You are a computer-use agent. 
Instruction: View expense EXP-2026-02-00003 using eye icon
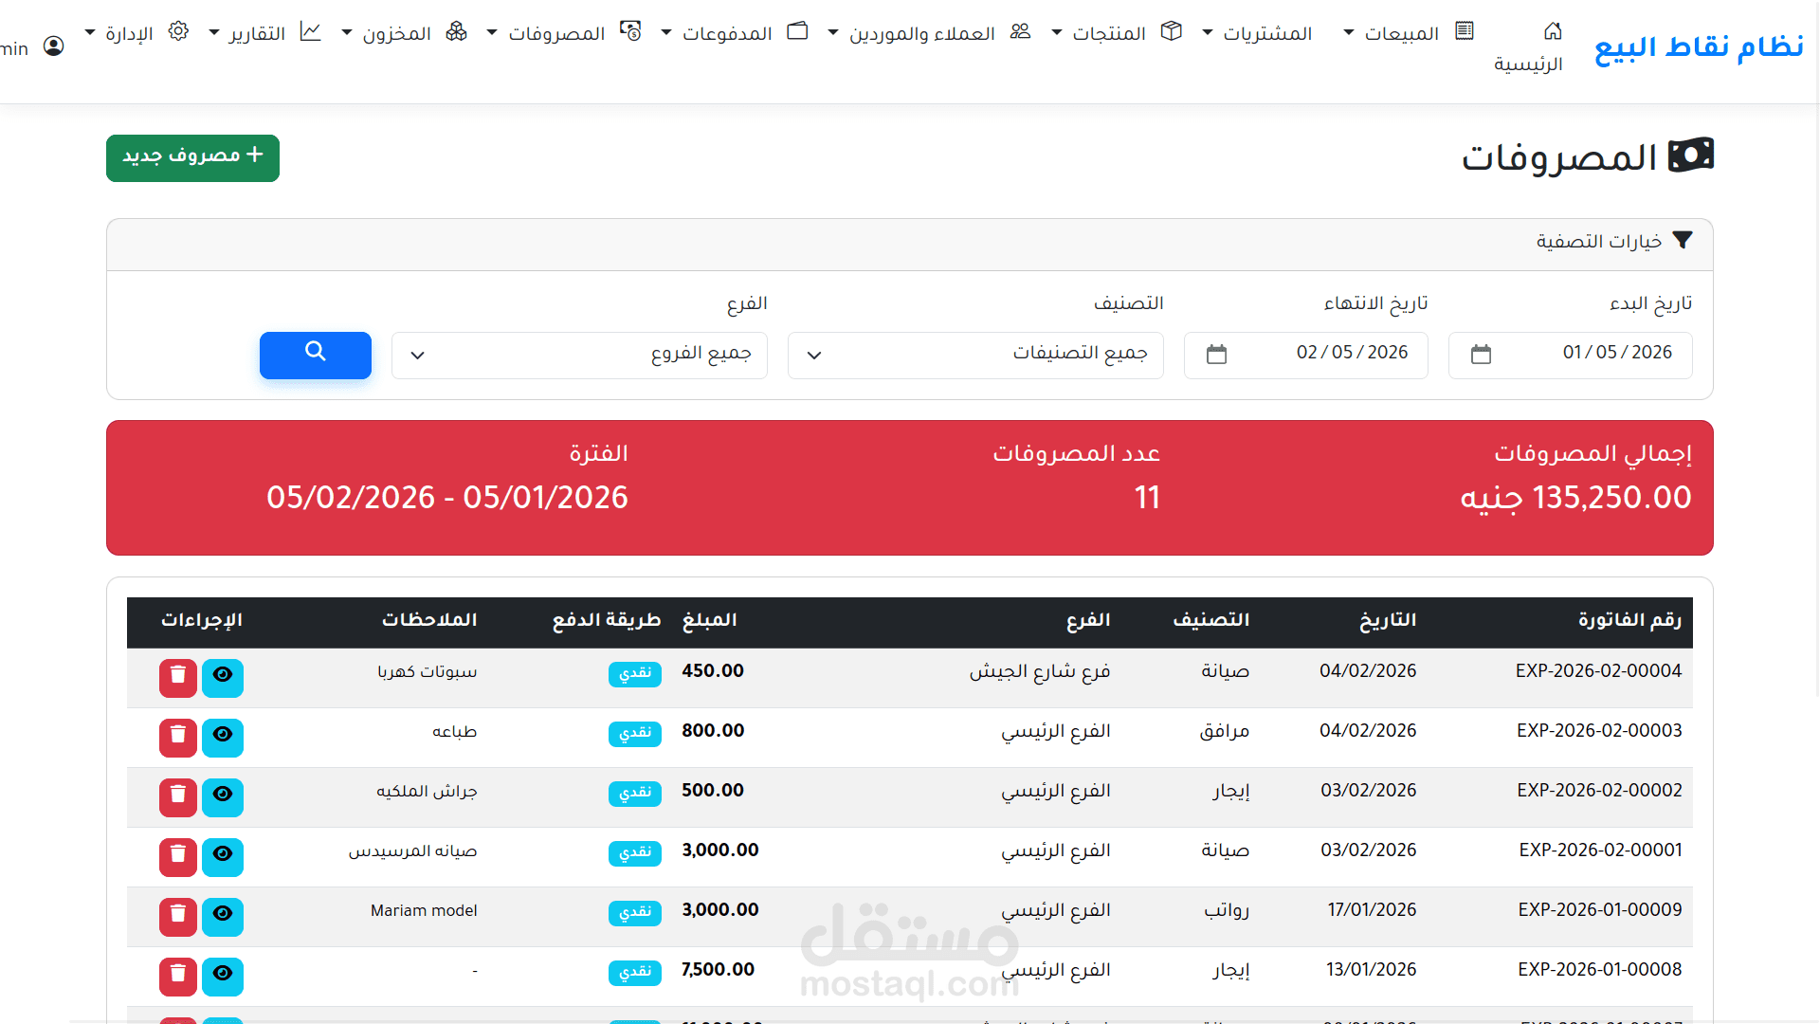coord(223,737)
